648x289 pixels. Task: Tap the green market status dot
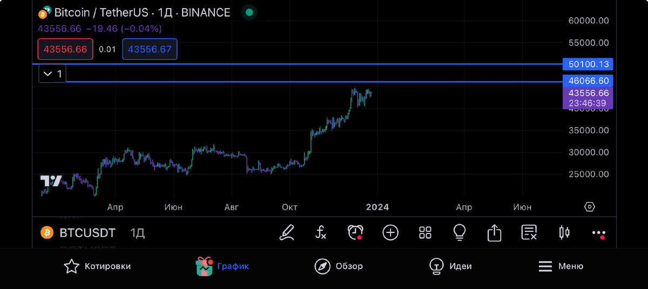pyautogui.click(x=248, y=12)
